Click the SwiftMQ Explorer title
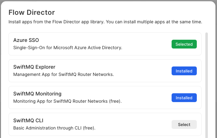Screen dimensions: 217x138 click(x=34, y=67)
